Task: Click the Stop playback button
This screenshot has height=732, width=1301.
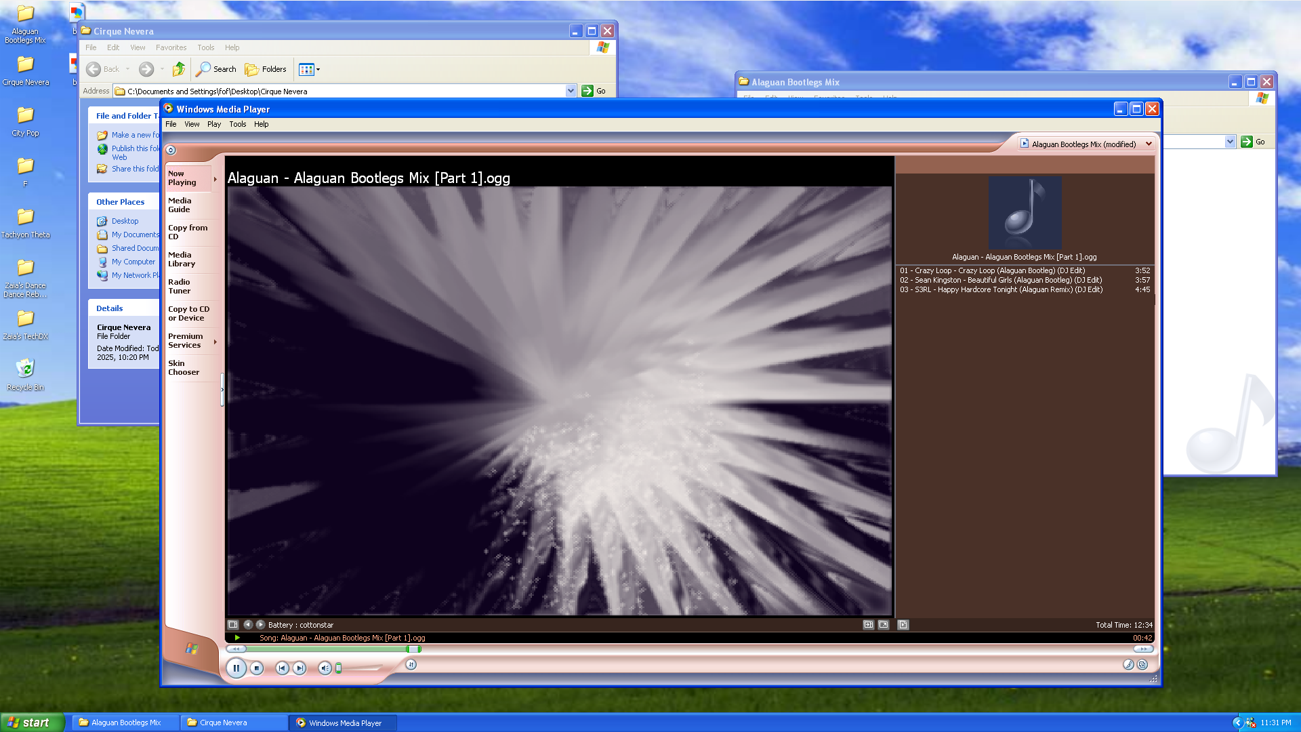Action: click(x=257, y=668)
